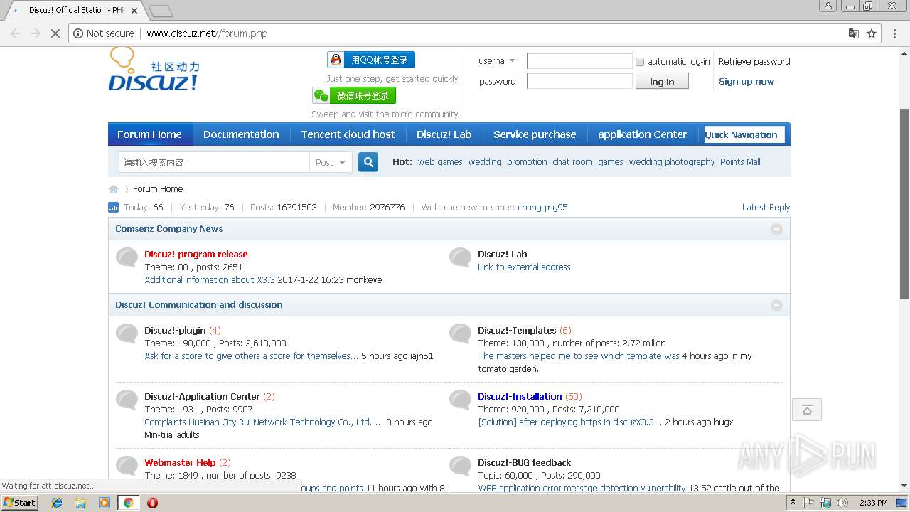The height and width of the screenshot is (512, 910).
Task: Click the home icon in breadcrumb
Action: tap(114, 189)
